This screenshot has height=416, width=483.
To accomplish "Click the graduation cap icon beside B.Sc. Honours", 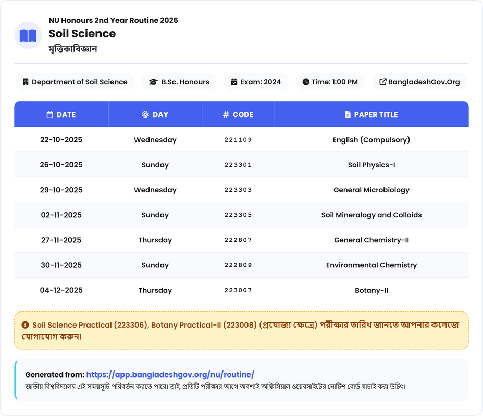I will coord(153,82).
